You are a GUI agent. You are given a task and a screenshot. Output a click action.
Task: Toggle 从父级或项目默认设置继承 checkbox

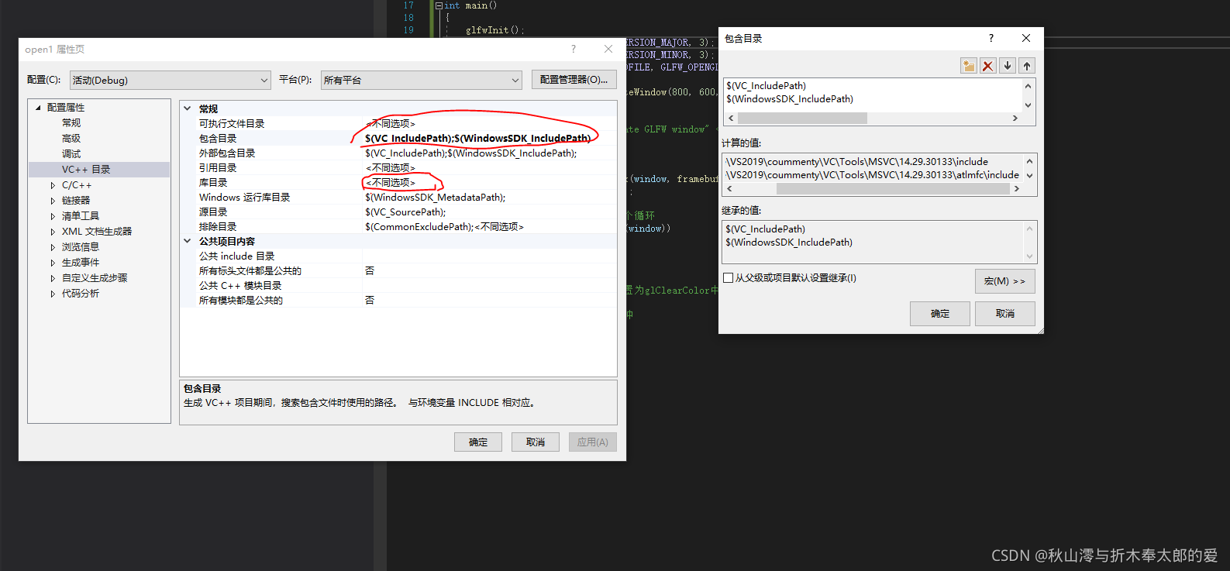tap(728, 277)
